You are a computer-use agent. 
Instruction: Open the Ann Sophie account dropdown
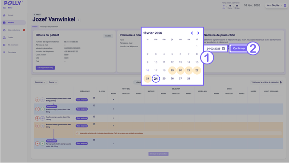276,5
